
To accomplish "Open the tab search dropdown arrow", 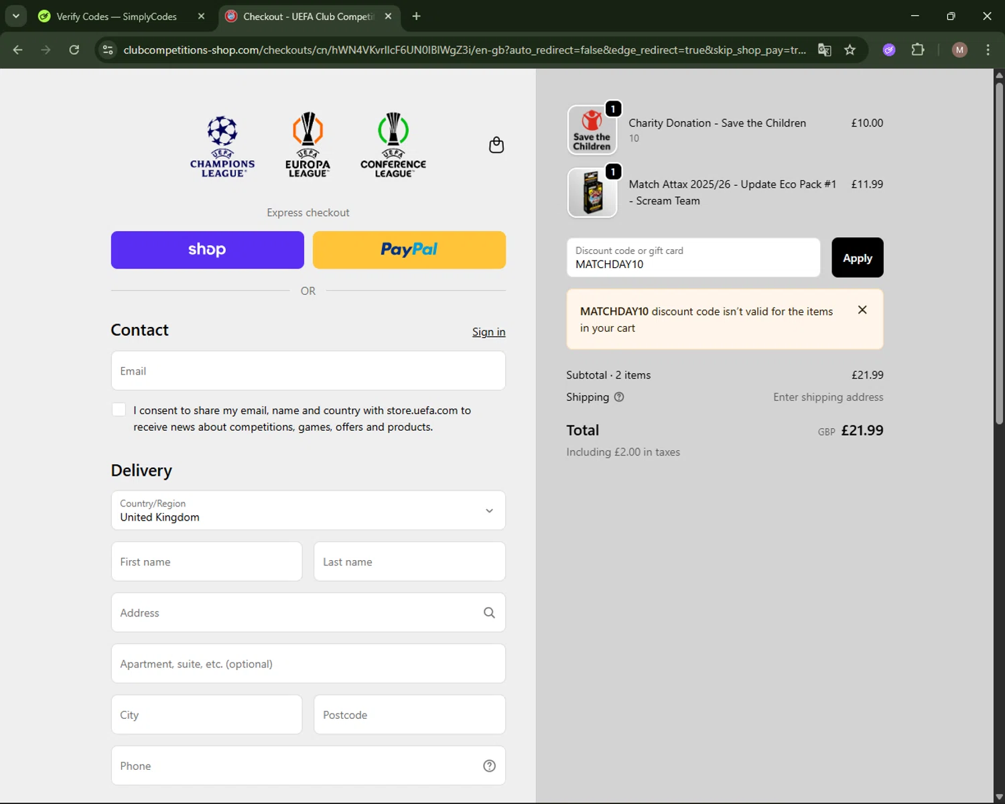I will point(15,16).
